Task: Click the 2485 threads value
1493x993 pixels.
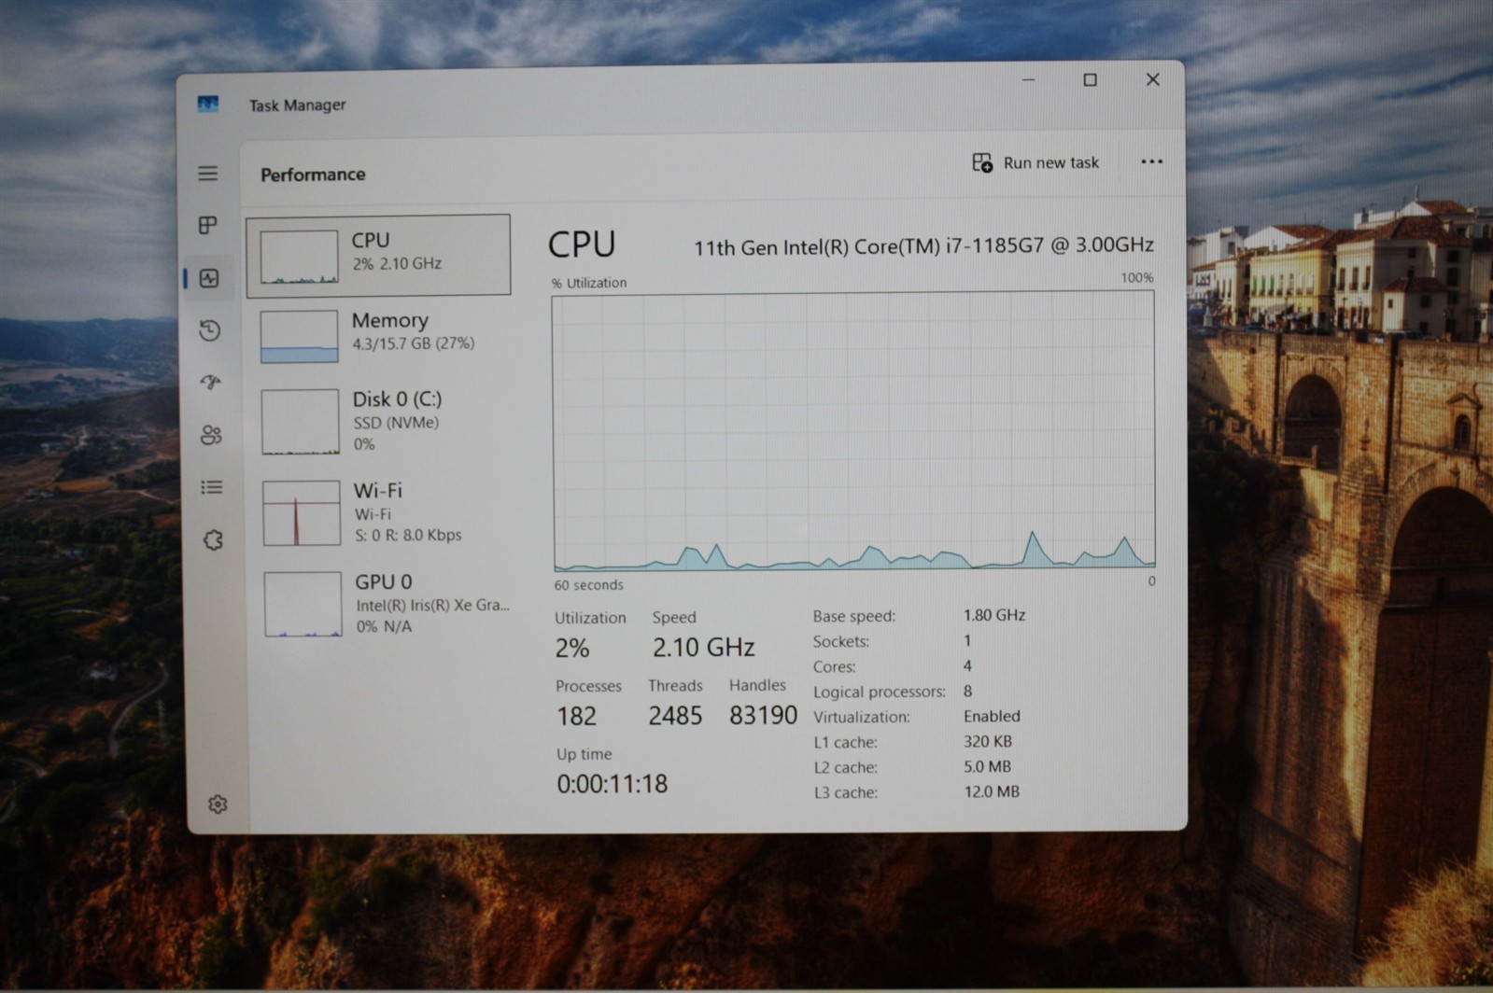Action: [675, 716]
